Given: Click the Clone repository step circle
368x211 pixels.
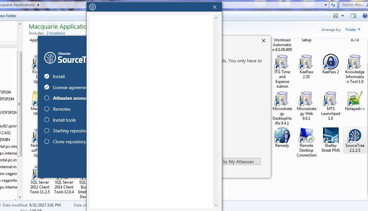Looking at the screenshot, I should click(47, 142).
